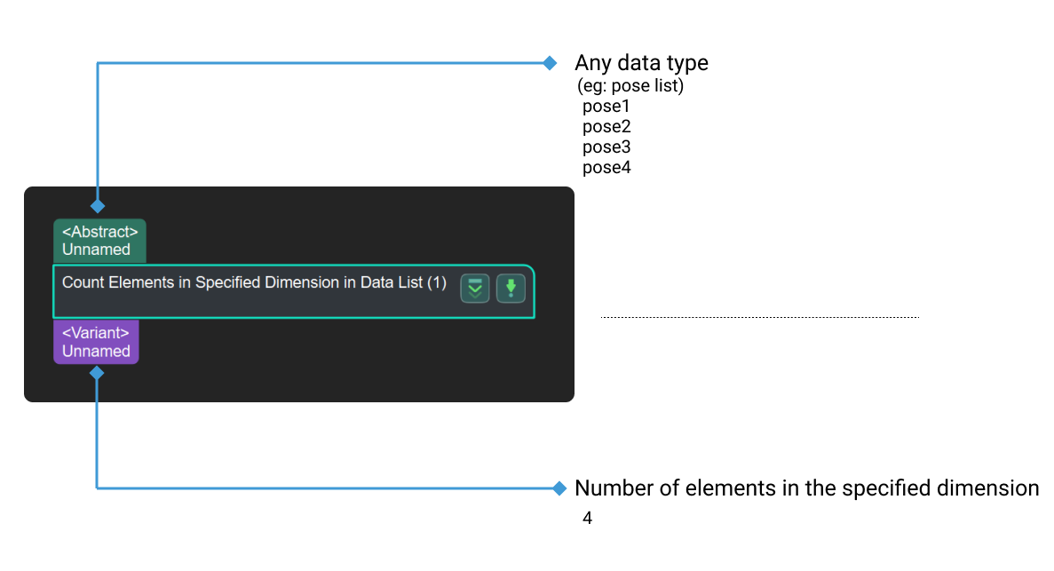Click the diamond beside Number of elements label
Screen dimensions: 1054x571
coord(559,488)
